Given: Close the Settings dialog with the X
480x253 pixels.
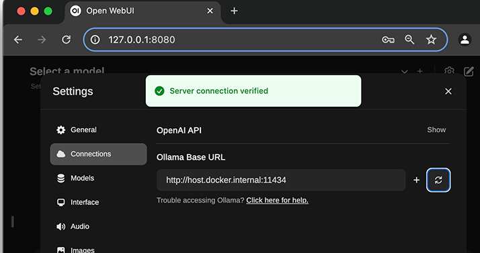Looking at the screenshot, I should pos(448,91).
